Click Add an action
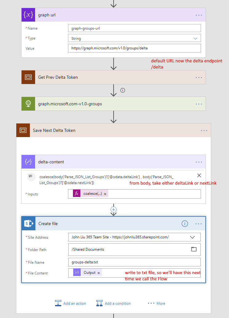The width and height of the screenshot is (229, 318). pyautogui.click(x=70, y=303)
